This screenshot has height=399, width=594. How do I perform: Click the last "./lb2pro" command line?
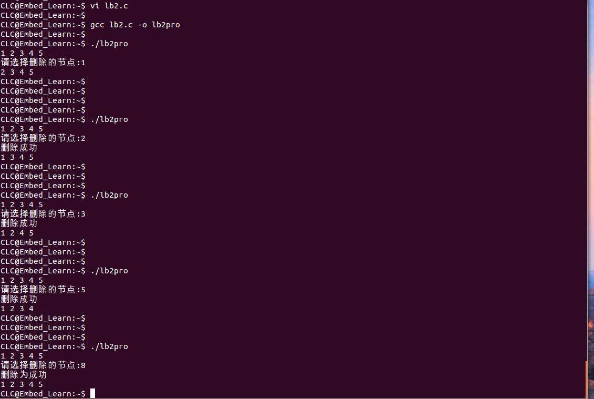109,346
